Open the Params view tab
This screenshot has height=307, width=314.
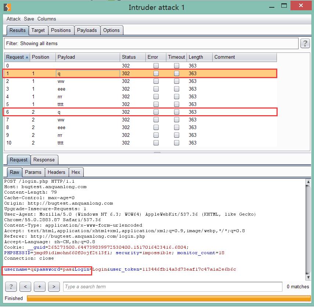coord(34,172)
